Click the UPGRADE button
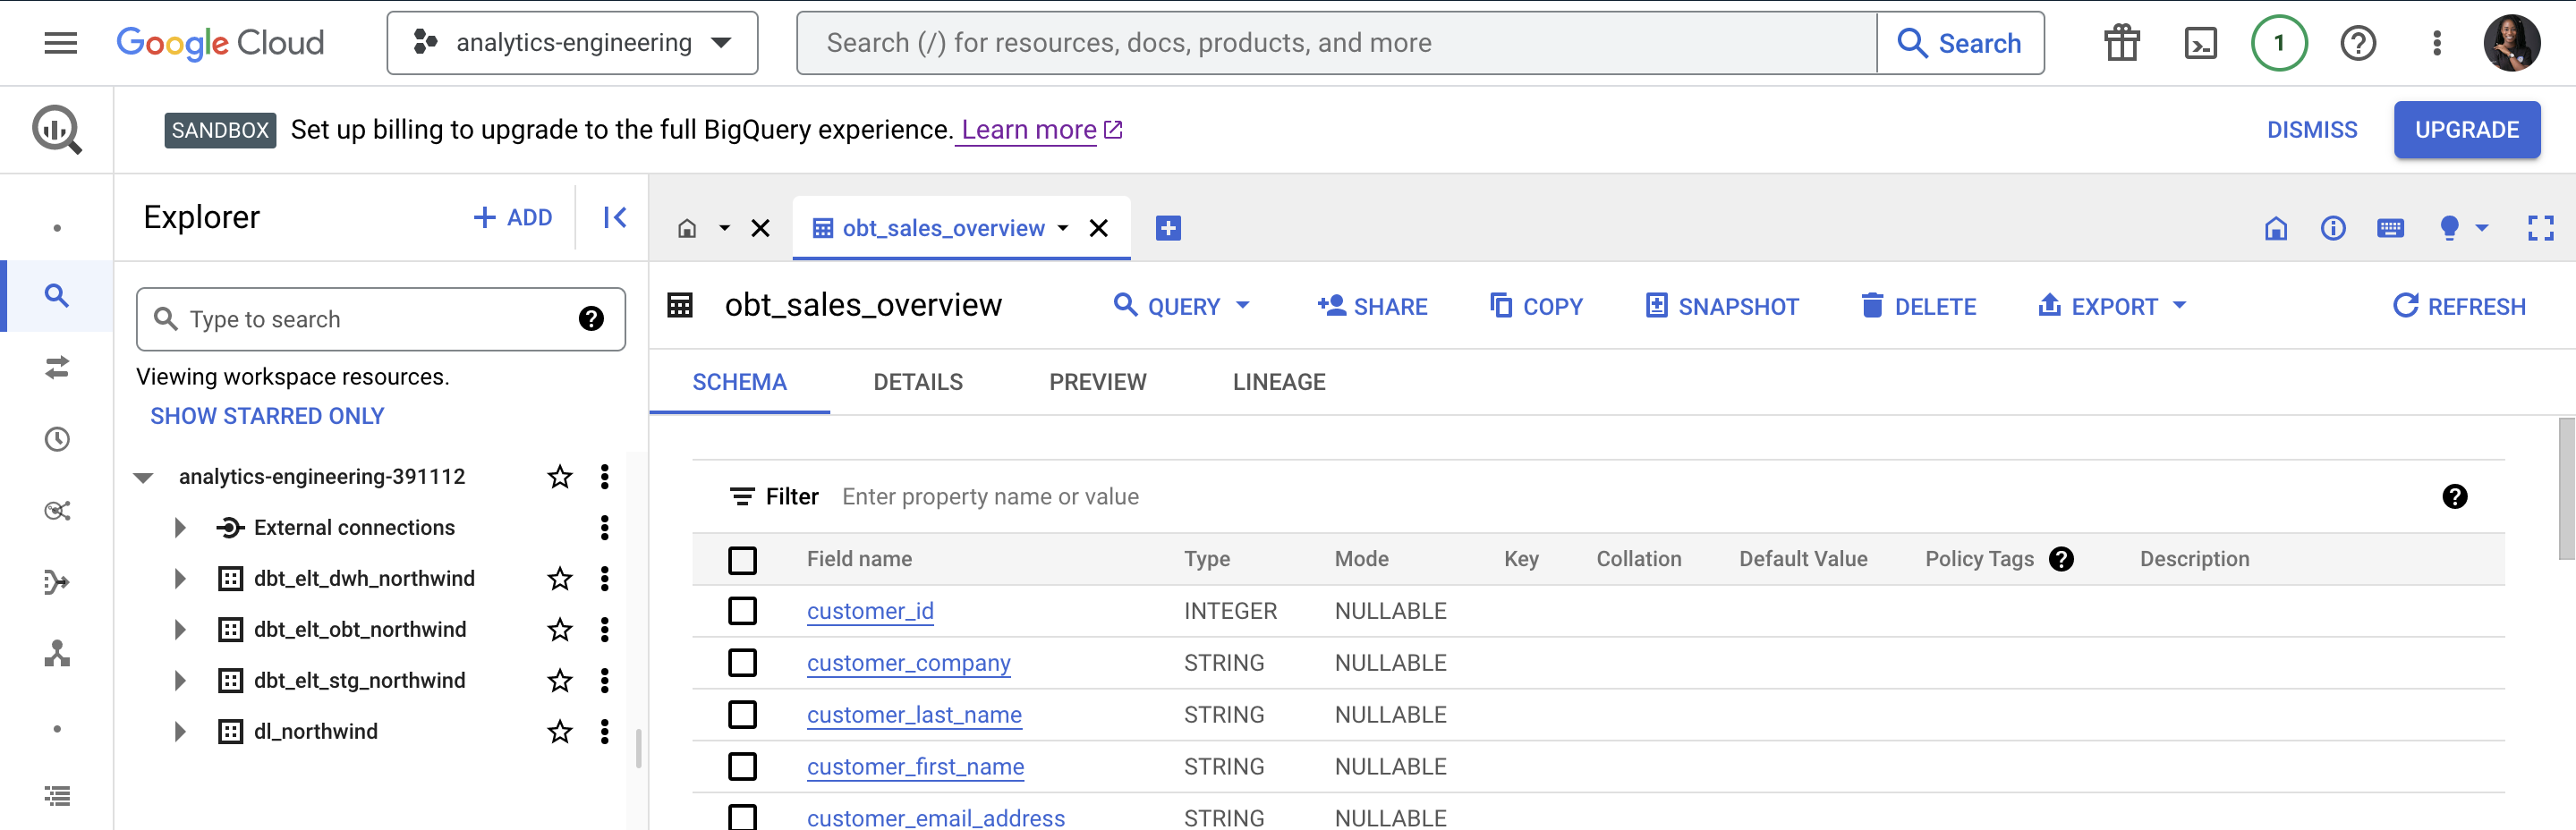 click(2466, 130)
